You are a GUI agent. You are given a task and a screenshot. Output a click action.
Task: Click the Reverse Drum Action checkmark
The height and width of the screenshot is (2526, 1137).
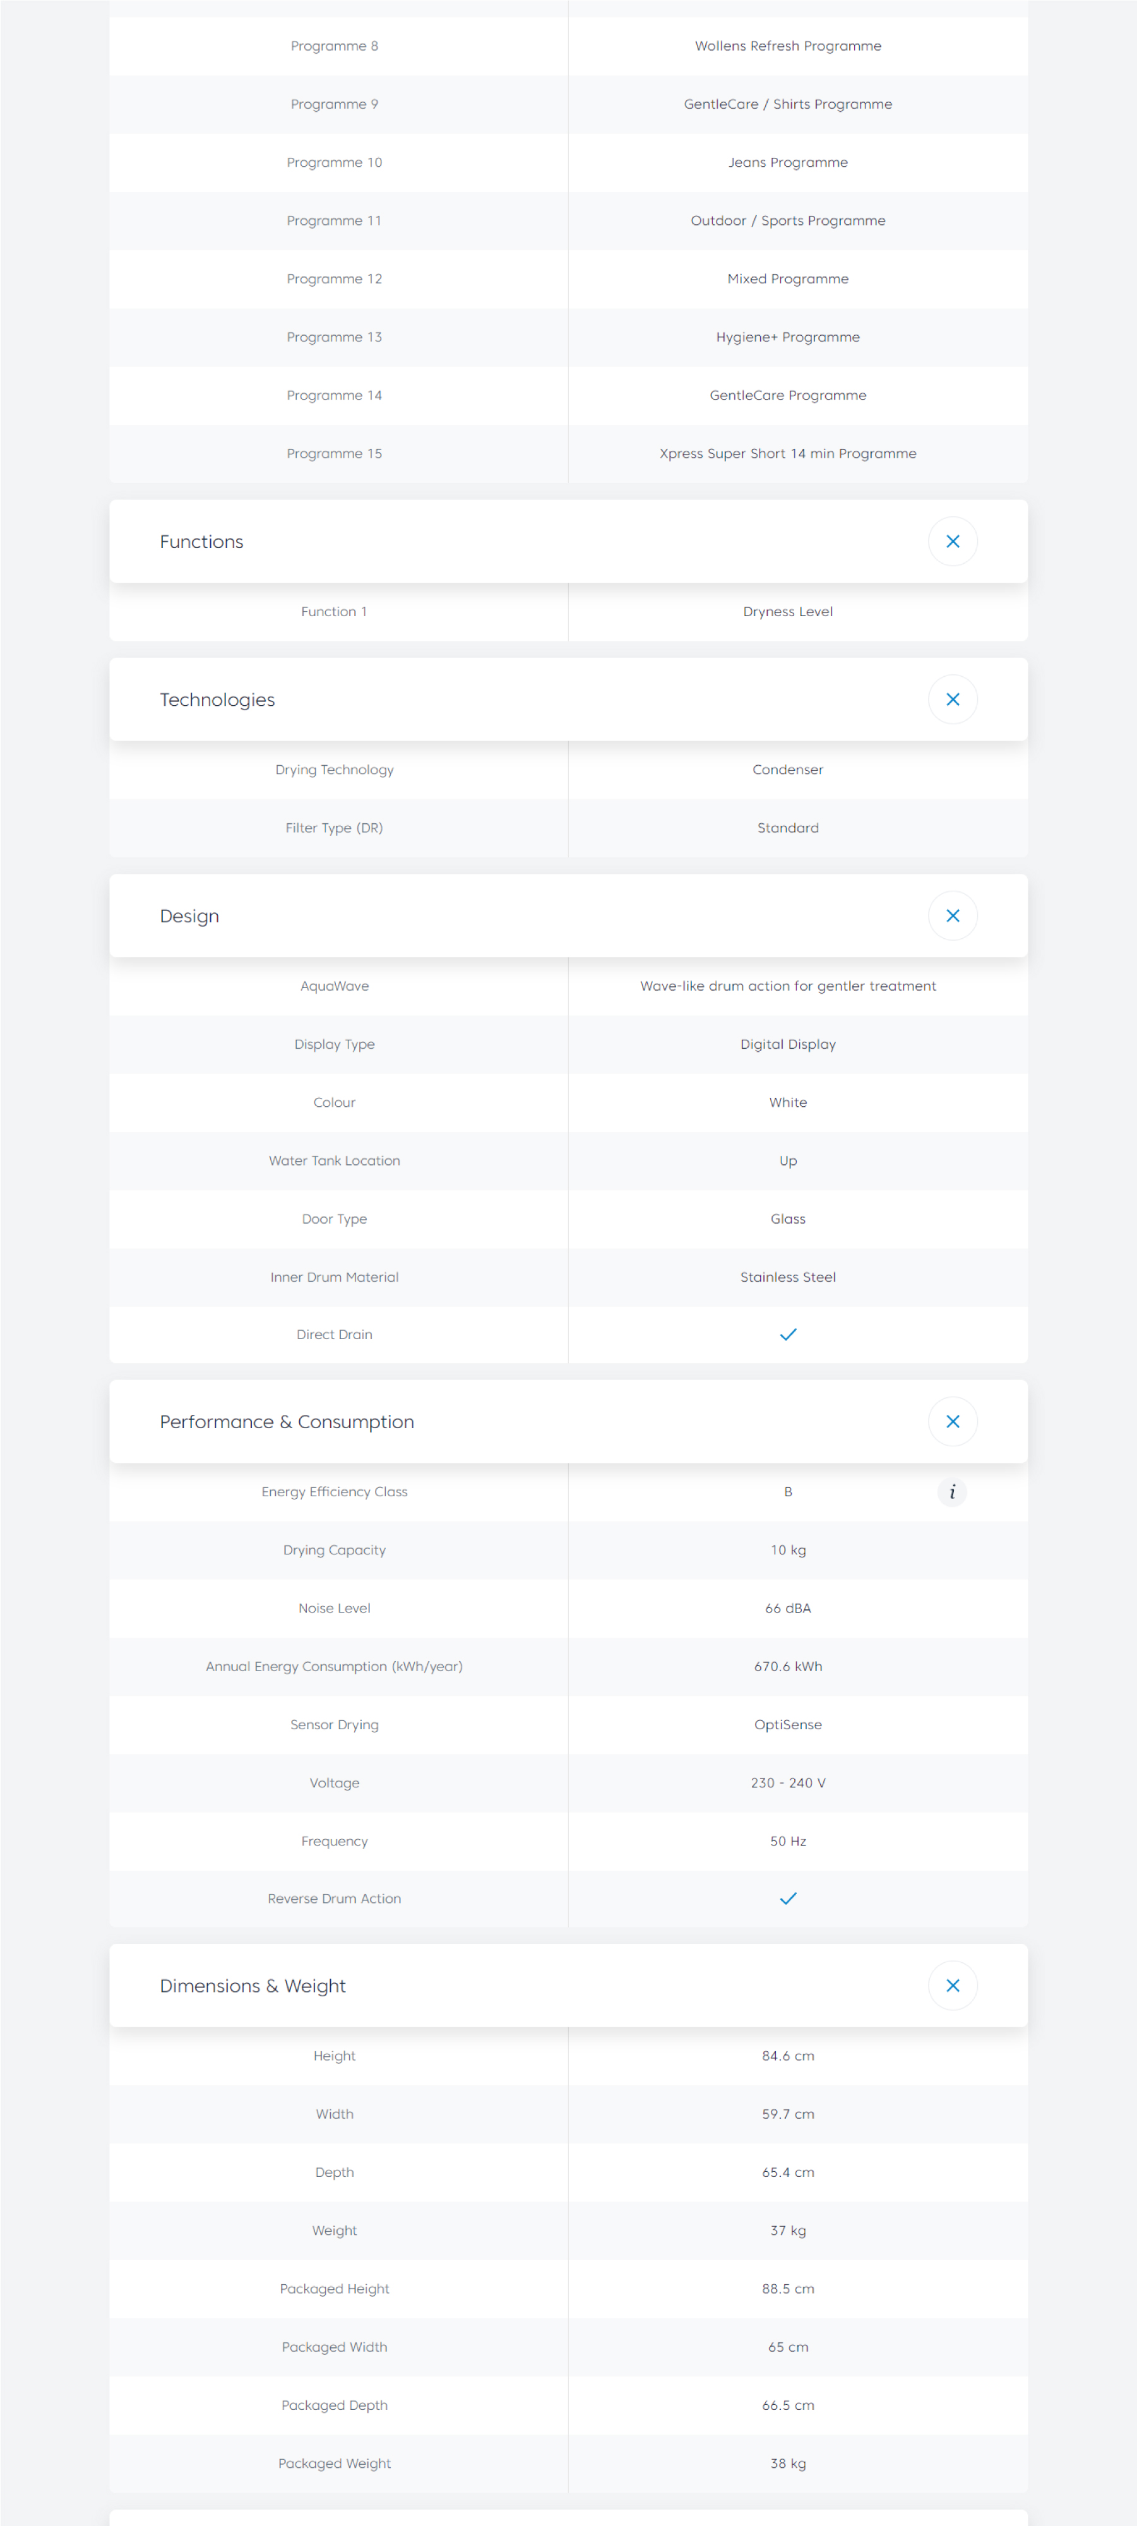(788, 1898)
